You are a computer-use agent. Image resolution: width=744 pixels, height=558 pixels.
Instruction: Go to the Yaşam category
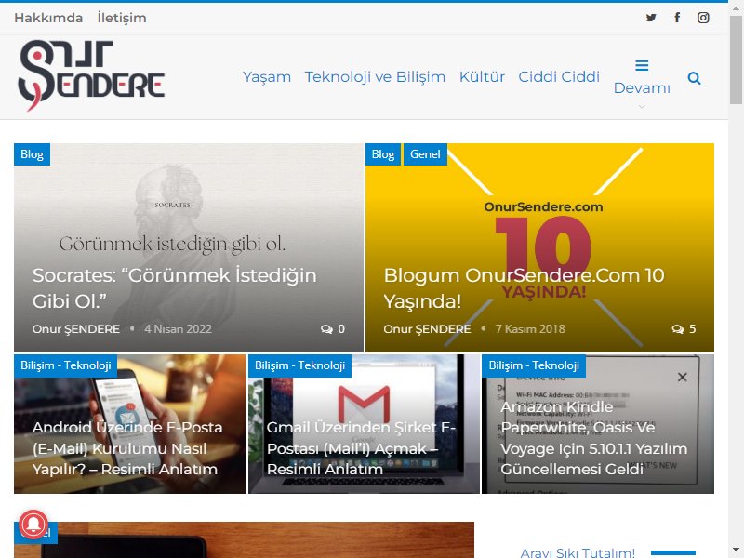(267, 77)
